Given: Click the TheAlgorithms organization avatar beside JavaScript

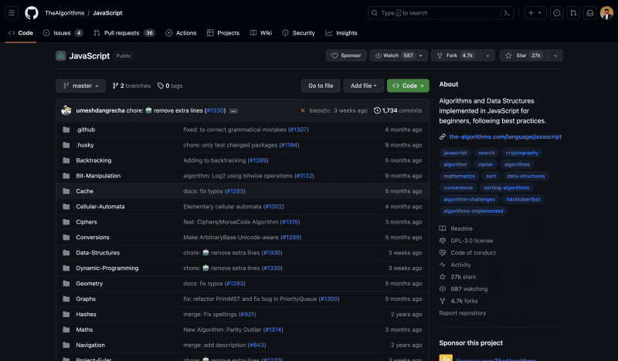Looking at the screenshot, I should [61, 56].
